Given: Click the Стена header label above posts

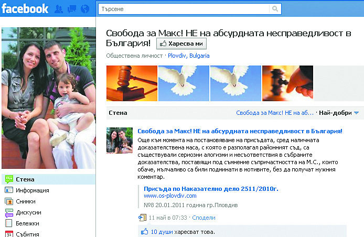Looking at the screenshot, I should tap(118, 113).
